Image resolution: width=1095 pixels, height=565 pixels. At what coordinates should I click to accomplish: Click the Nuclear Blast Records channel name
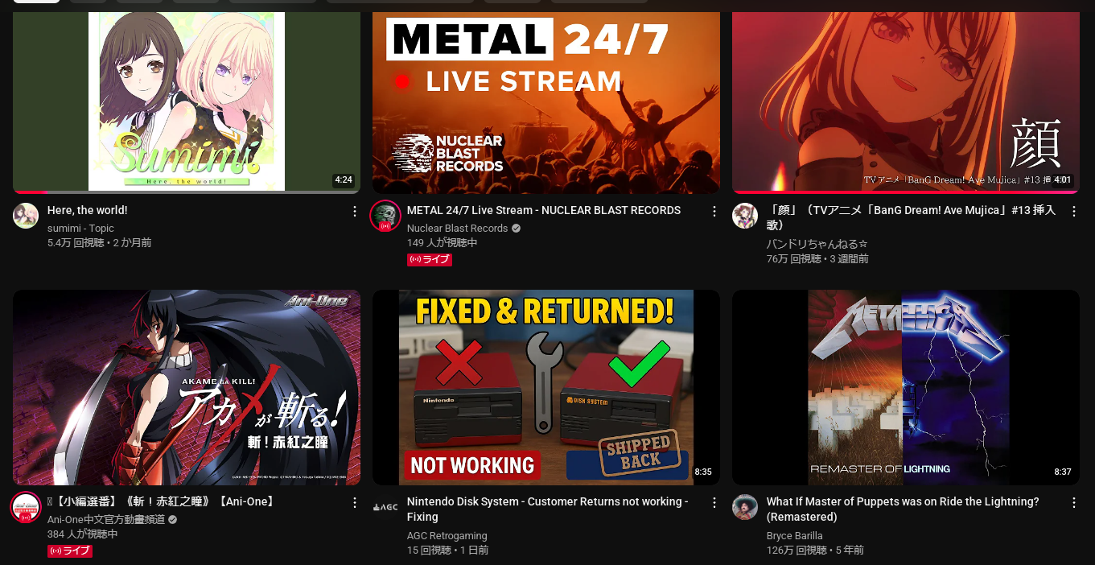click(457, 229)
